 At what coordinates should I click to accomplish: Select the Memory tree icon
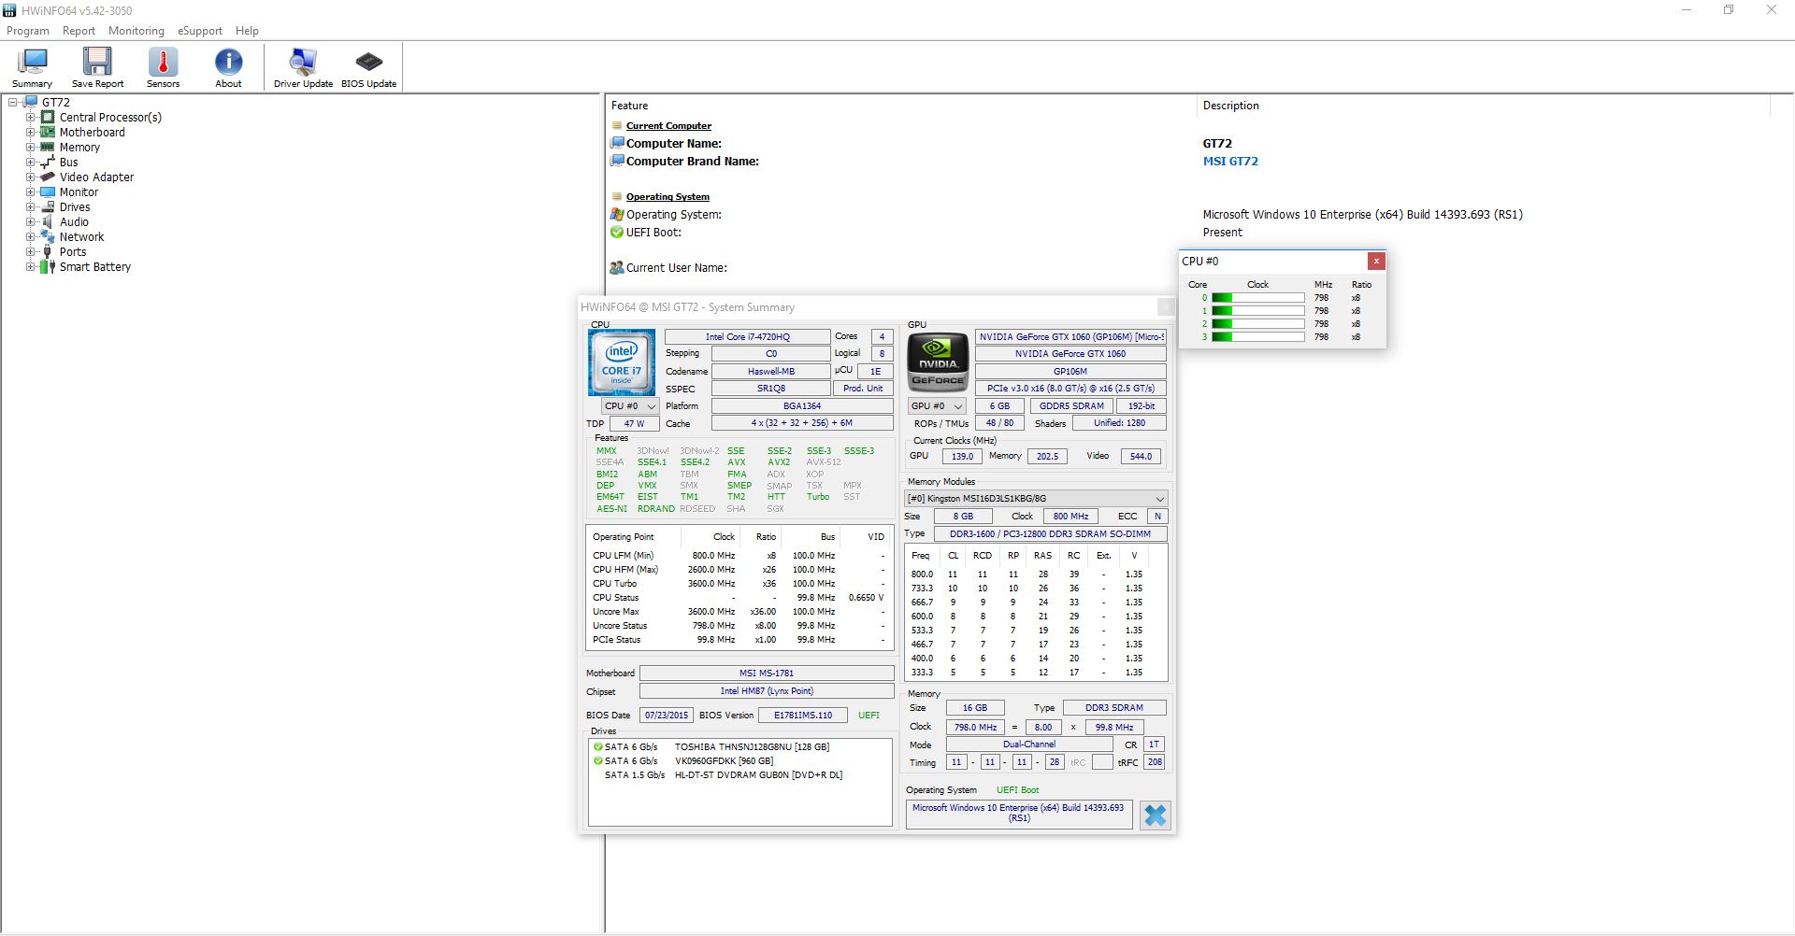[48, 148]
